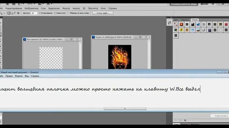
Task: Open the Анализ menu
Action: pos(76,9)
